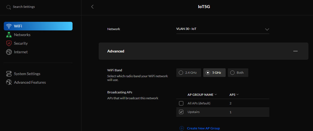Go back using the left chevron arrow

[92, 7]
